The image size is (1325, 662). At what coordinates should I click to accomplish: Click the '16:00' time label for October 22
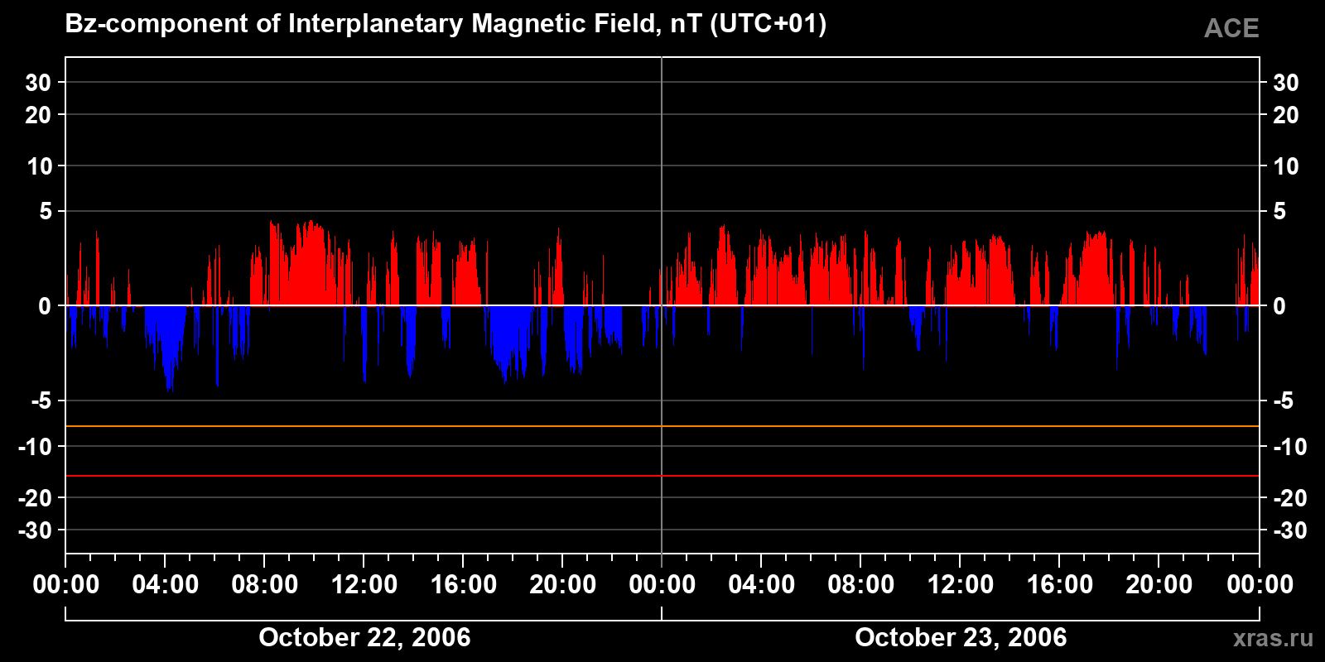pos(464,584)
